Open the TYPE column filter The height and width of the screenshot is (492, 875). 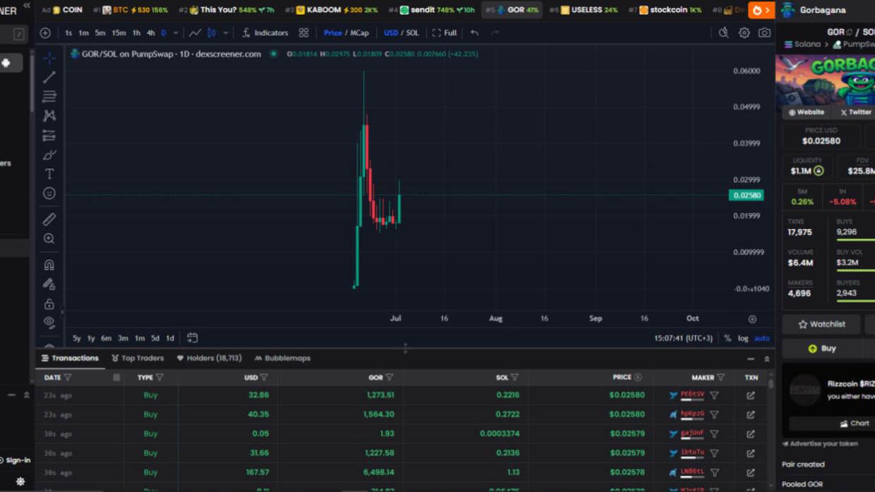click(159, 378)
